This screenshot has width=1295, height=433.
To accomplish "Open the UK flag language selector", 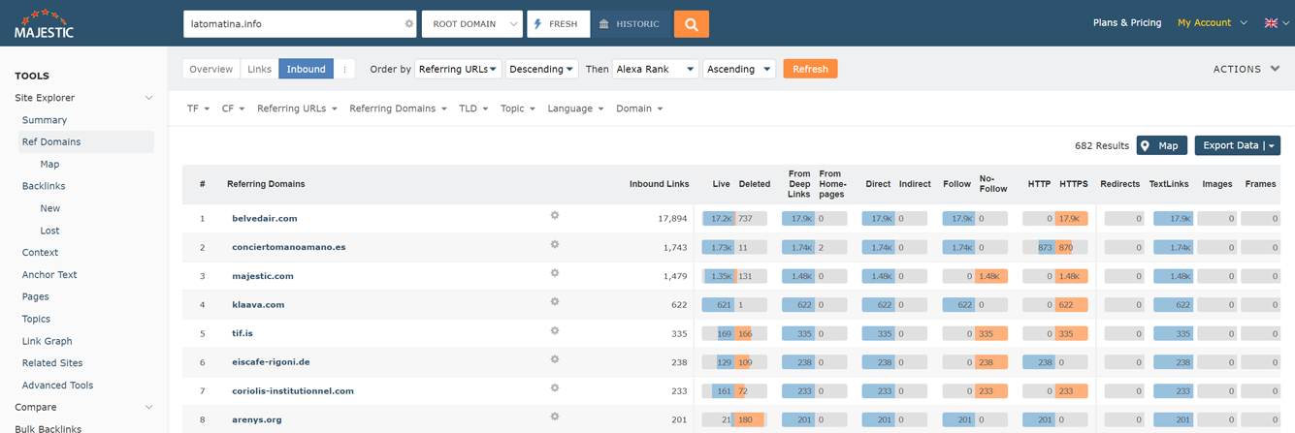I will coord(1276,23).
